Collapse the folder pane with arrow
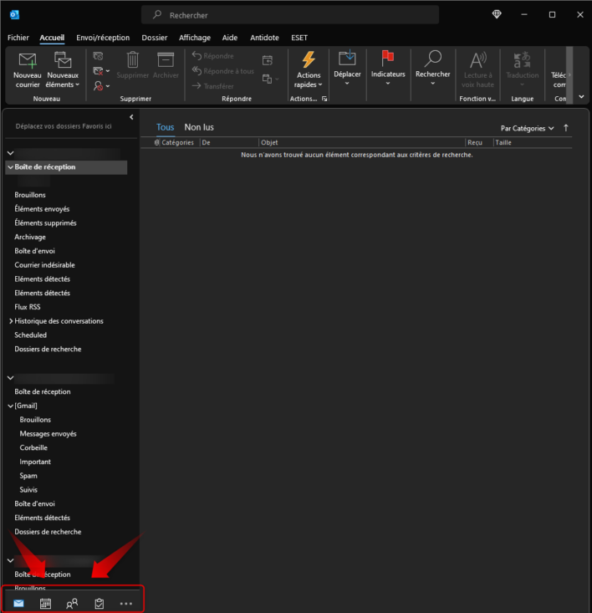This screenshot has height=613, width=592. [x=131, y=117]
